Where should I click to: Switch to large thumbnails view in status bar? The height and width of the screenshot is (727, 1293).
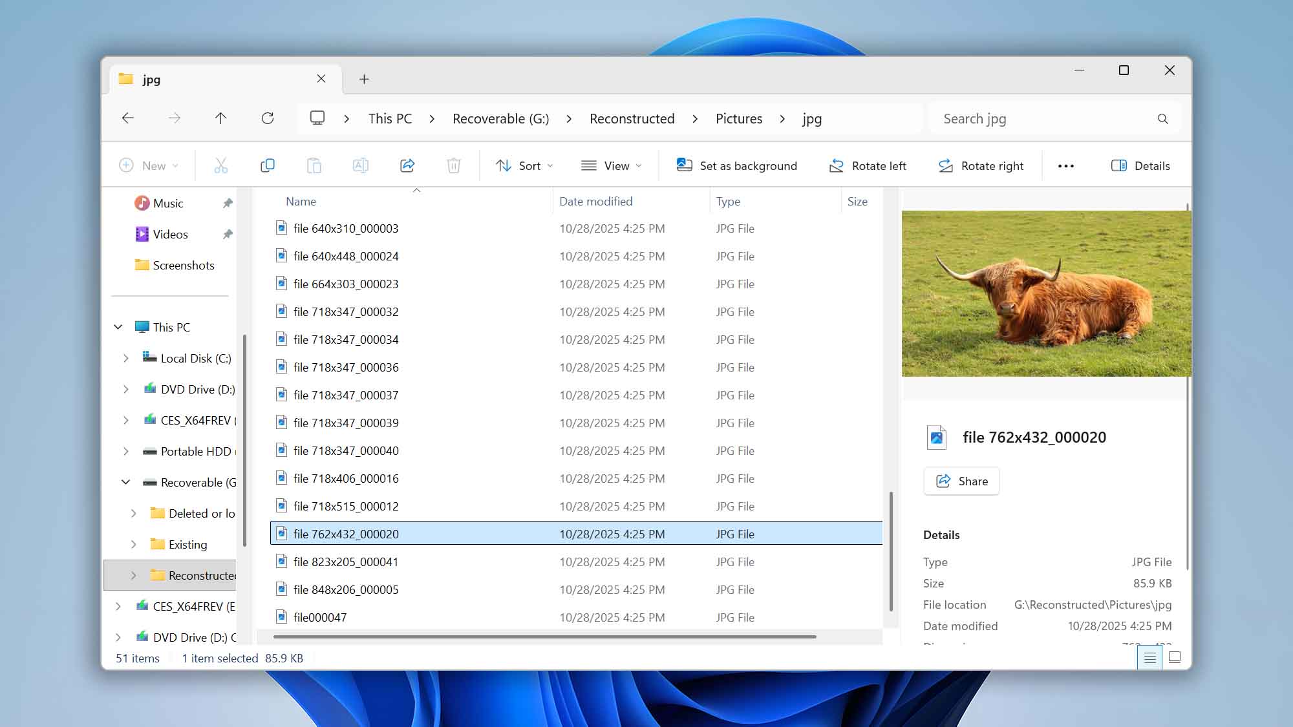[1175, 658]
